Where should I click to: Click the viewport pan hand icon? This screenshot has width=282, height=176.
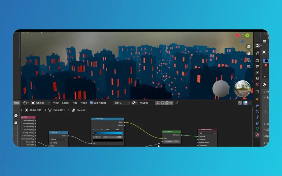point(249,53)
